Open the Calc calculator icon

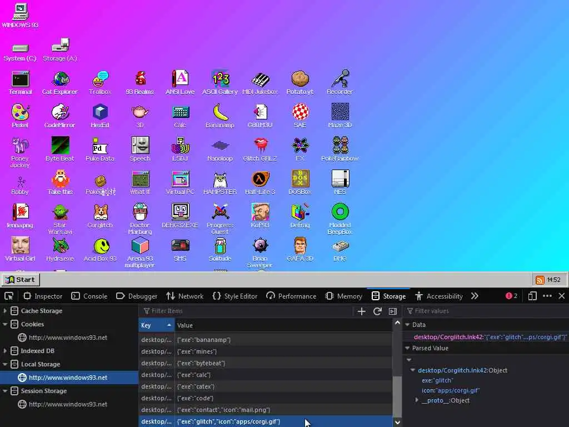pyautogui.click(x=180, y=116)
